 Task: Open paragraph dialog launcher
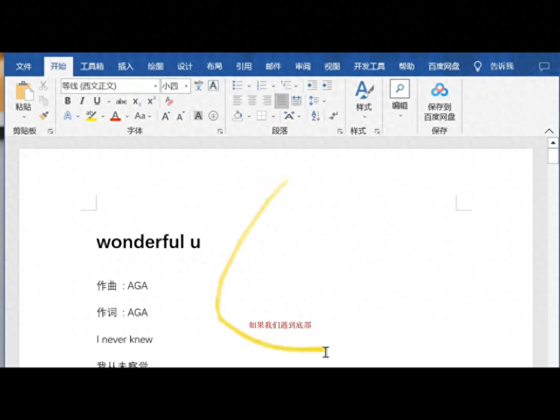point(340,131)
